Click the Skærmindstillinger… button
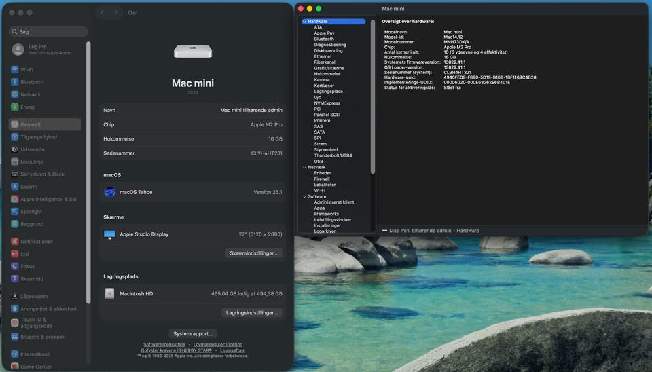Viewport: 652px width, 372px height. point(253,253)
